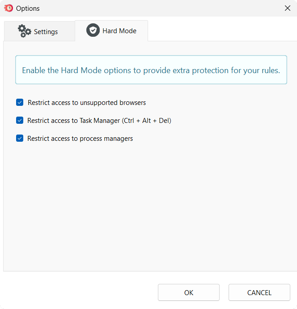Click the Hard Mode info banner text
Image resolution: width=297 pixels, height=309 pixels.
[x=151, y=70]
